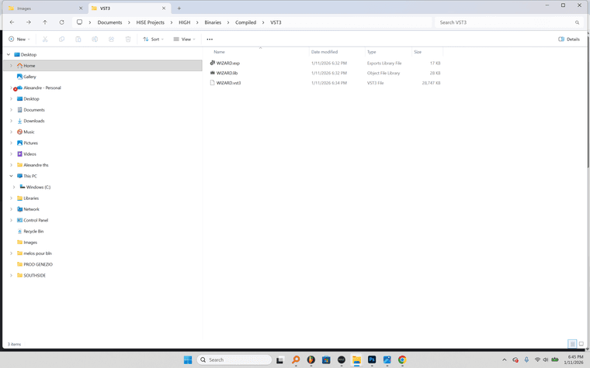Screen dimensions: 590x368
Task: Sort by the Name column header
Action: click(259, 52)
